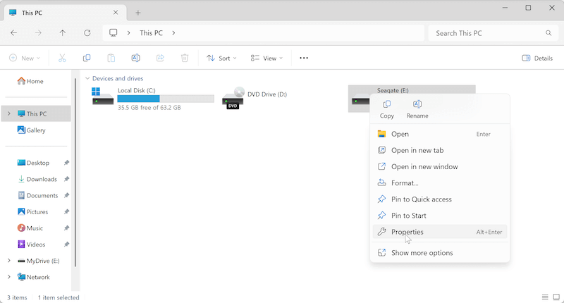Click the Copy icon in the toolbar
The height and width of the screenshot is (303, 564).
coord(87,58)
